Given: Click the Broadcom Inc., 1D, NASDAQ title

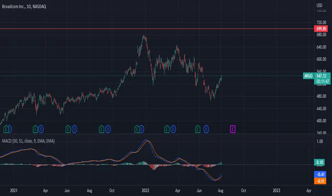Looking at the screenshot, I should (x=24, y=6).
